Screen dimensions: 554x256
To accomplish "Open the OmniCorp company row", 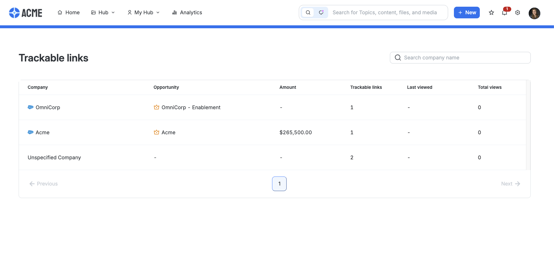I will pos(272,107).
